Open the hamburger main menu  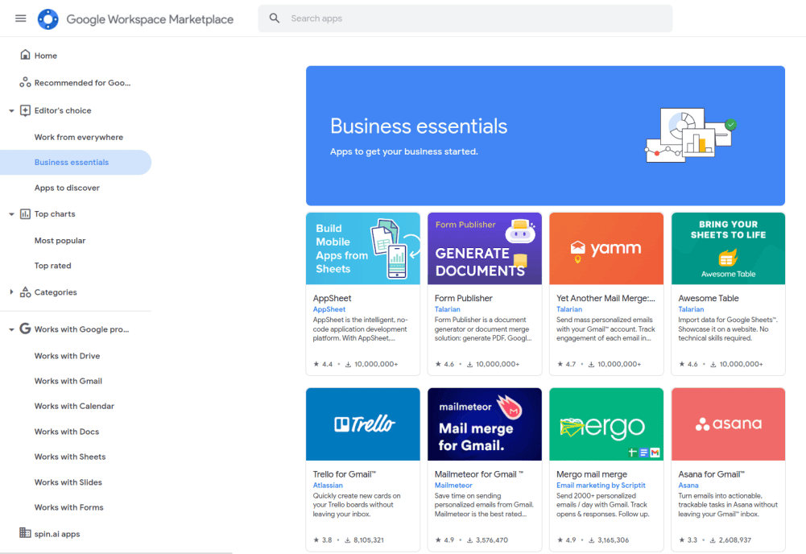point(21,19)
